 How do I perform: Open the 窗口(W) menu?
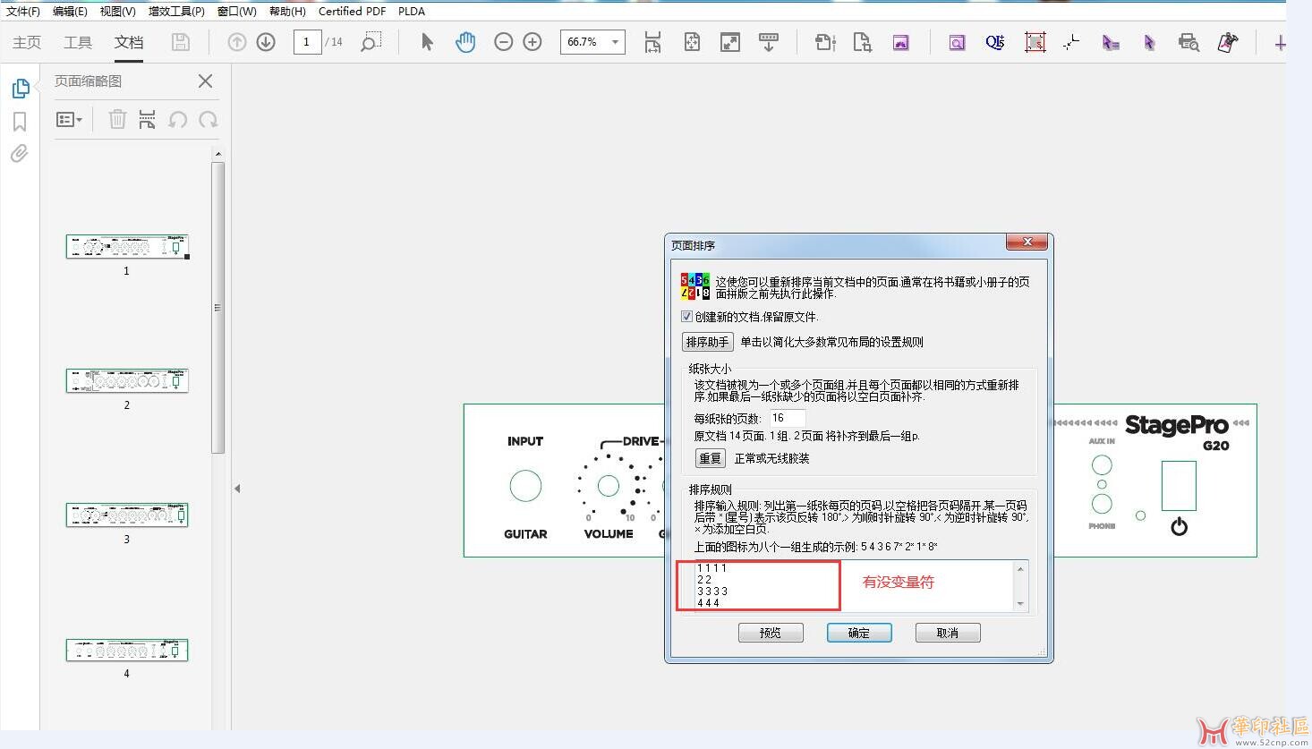coord(236,12)
